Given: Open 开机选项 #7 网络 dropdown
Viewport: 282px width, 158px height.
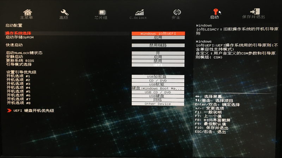Looking at the screenshot, I should point(158,100).
